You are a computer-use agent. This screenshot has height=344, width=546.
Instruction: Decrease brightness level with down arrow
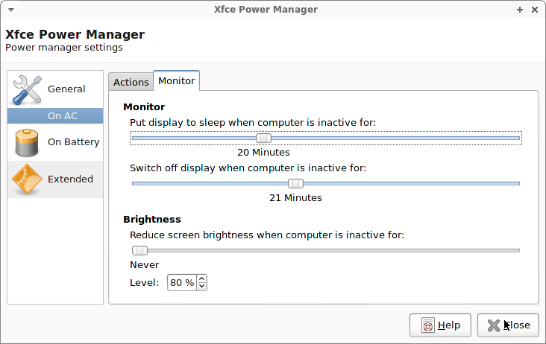(201, 287)
